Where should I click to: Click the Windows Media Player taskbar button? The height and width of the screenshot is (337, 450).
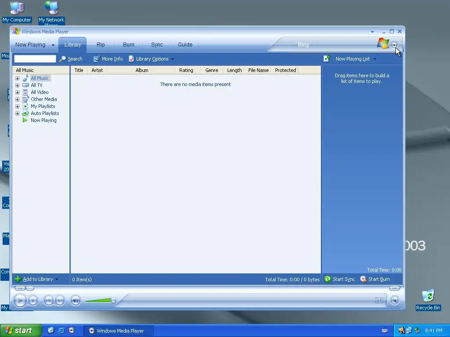pyautogui.click(x=119, y=331)
